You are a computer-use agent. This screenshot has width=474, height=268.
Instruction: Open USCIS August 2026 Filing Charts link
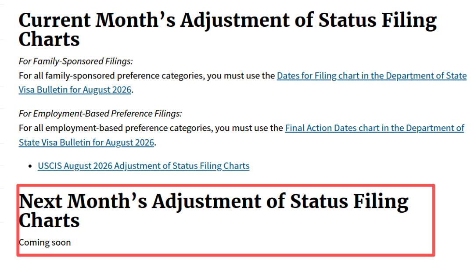[x=144, y=166]
